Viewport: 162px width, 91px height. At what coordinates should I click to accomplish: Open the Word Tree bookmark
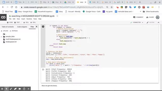[x=7, y=12]
